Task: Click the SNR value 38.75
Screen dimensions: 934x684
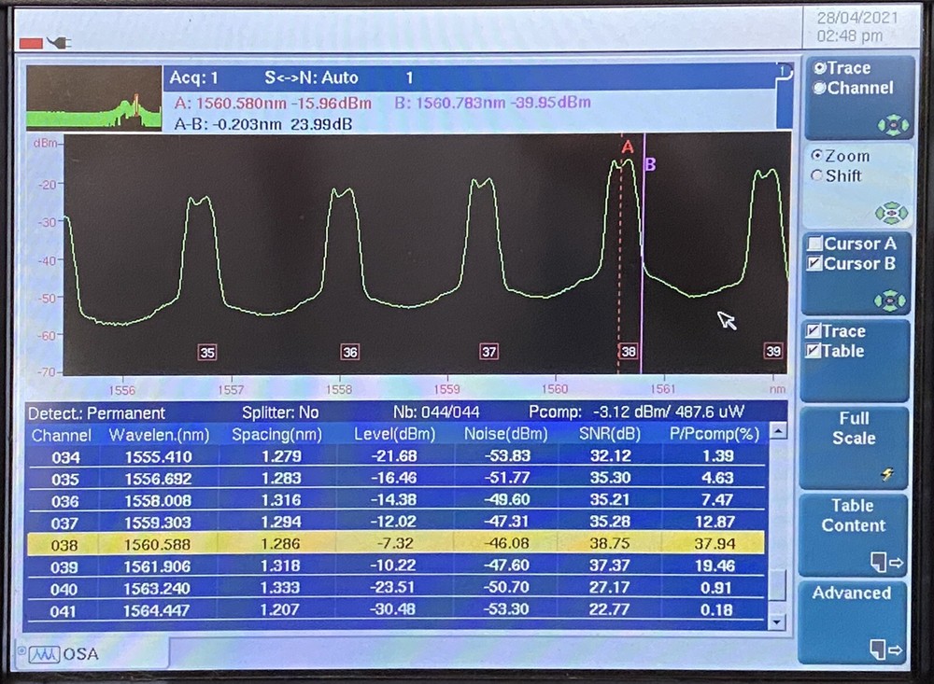Action: (609, 543)
